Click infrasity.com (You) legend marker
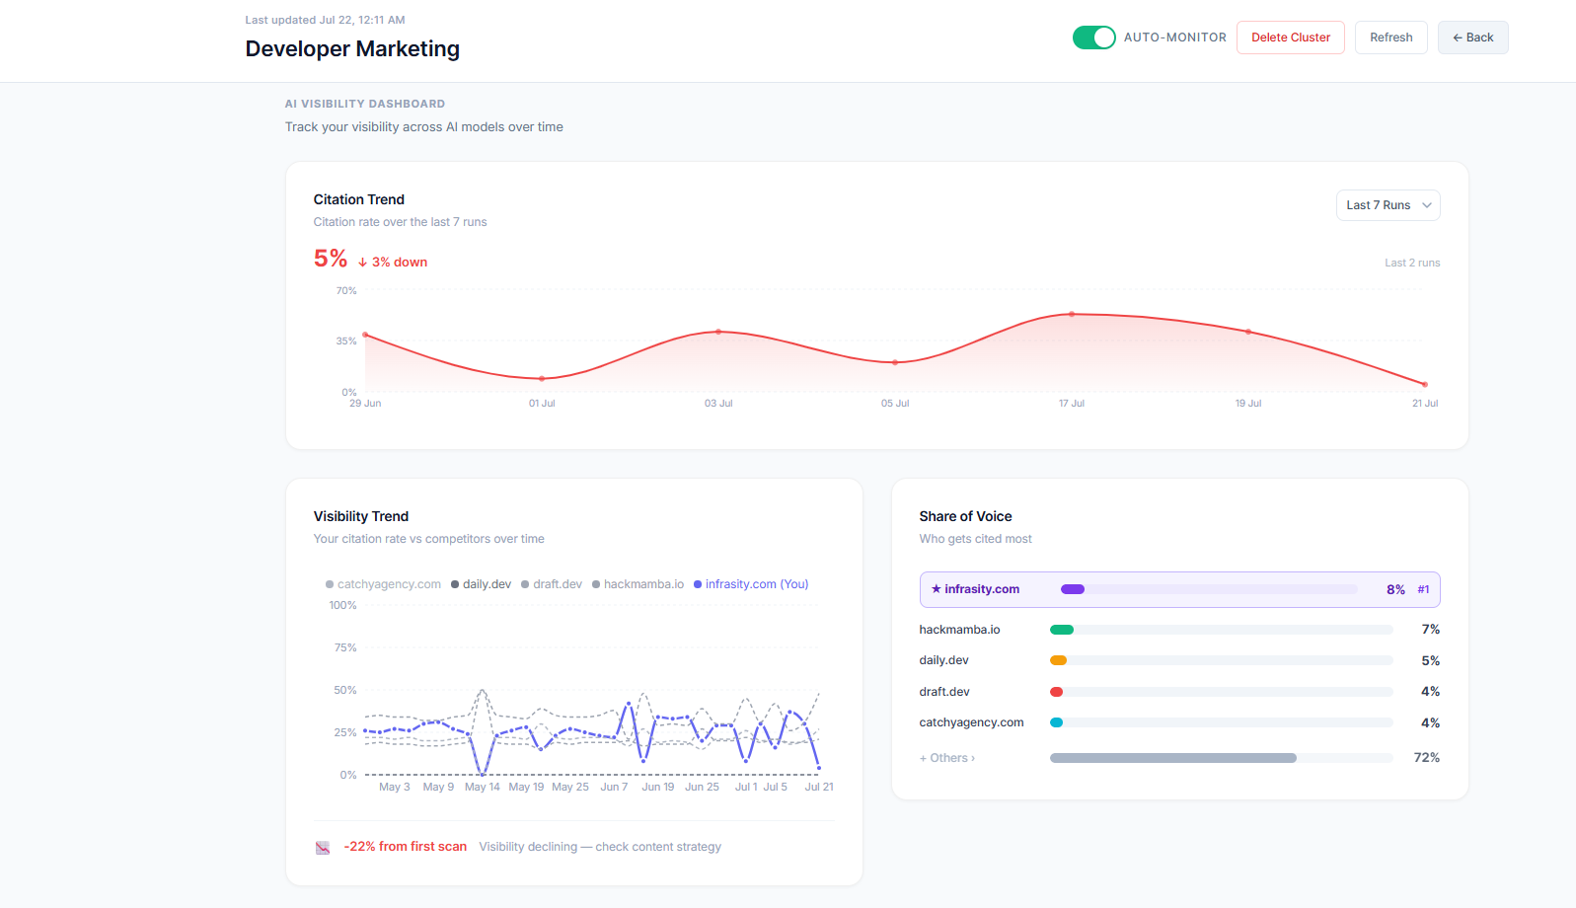The width and height of the screenshot is (1576, 908). (698, 584)
